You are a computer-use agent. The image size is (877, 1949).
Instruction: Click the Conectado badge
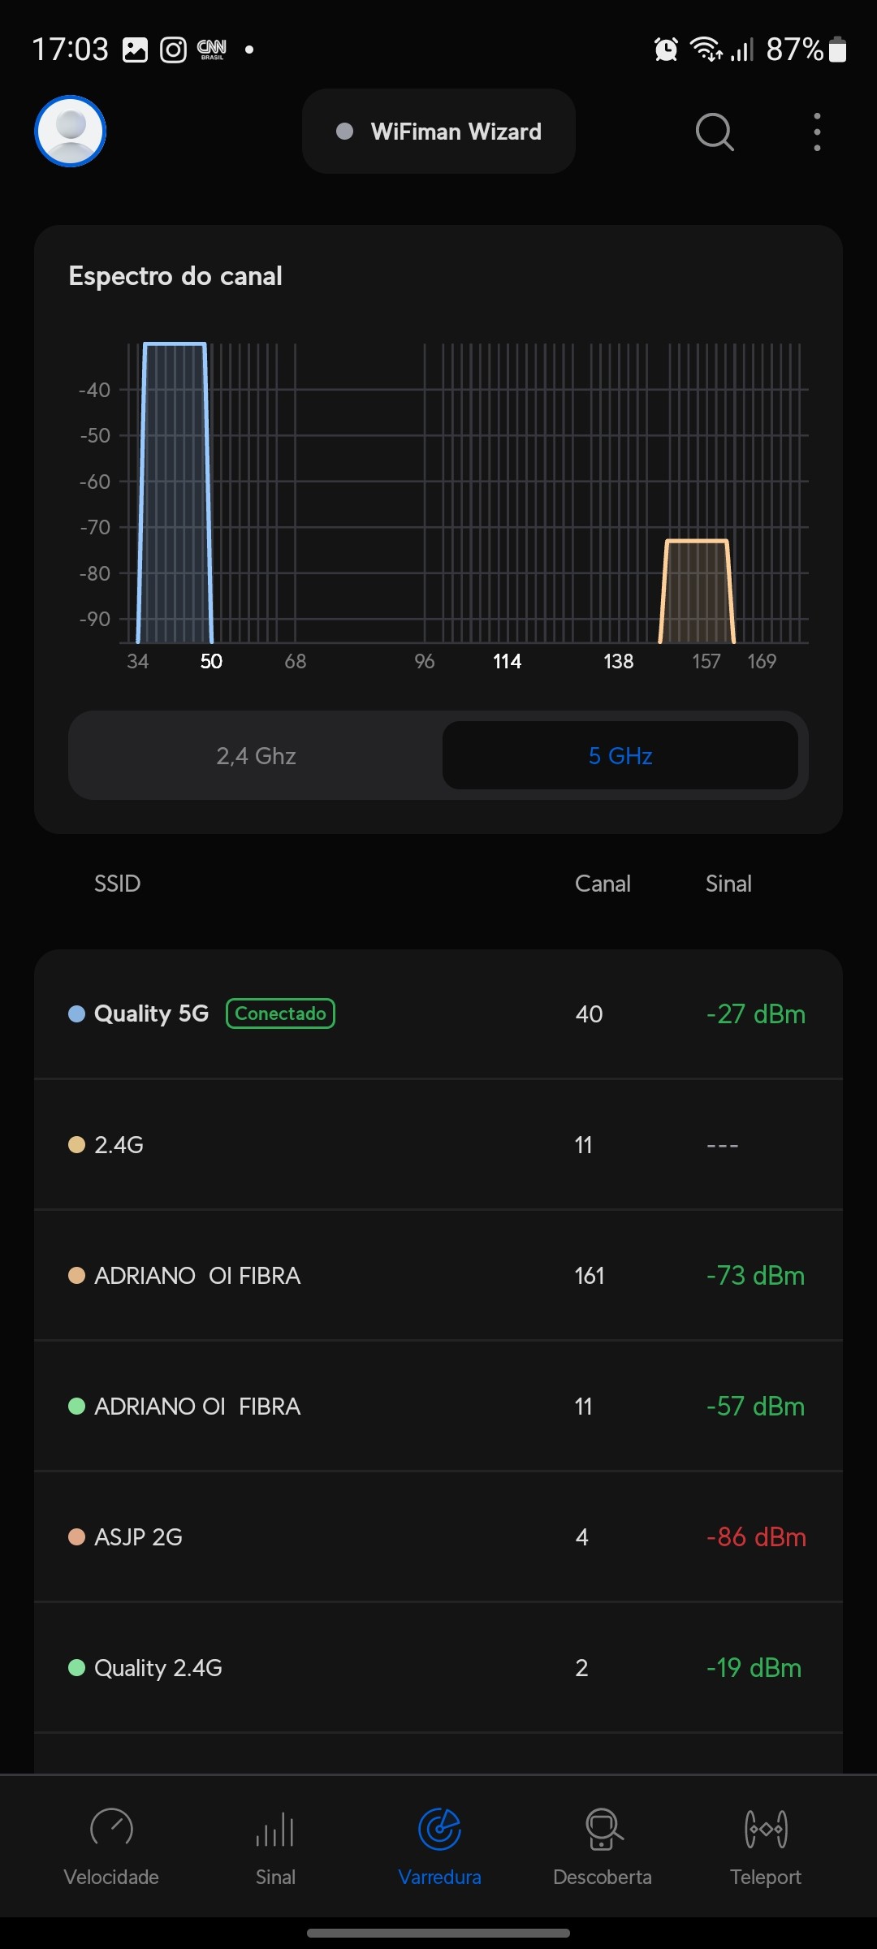pos(280,1013)
